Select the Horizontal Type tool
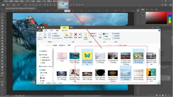The image size is (173, 97). click(x=2, y=58)
